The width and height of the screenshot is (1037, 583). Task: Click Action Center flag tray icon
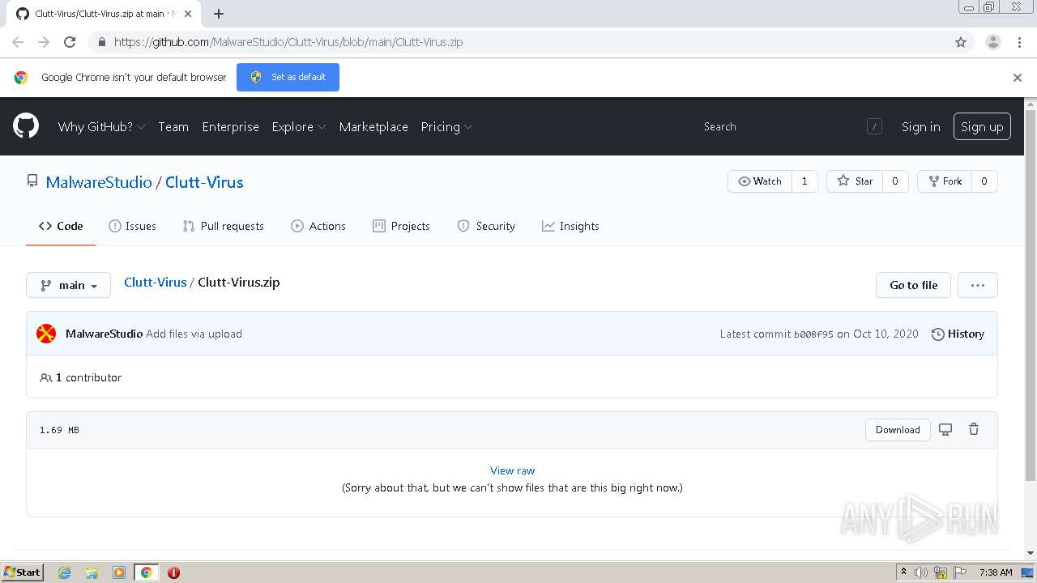pyautogui.click(x=960, y=572)
